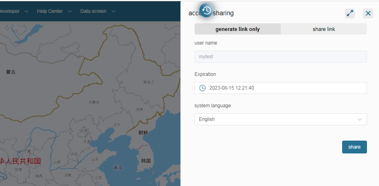This screenshot has height=186, width=379.
Task: Open the Data screen menu
Action: click(93, 11)
